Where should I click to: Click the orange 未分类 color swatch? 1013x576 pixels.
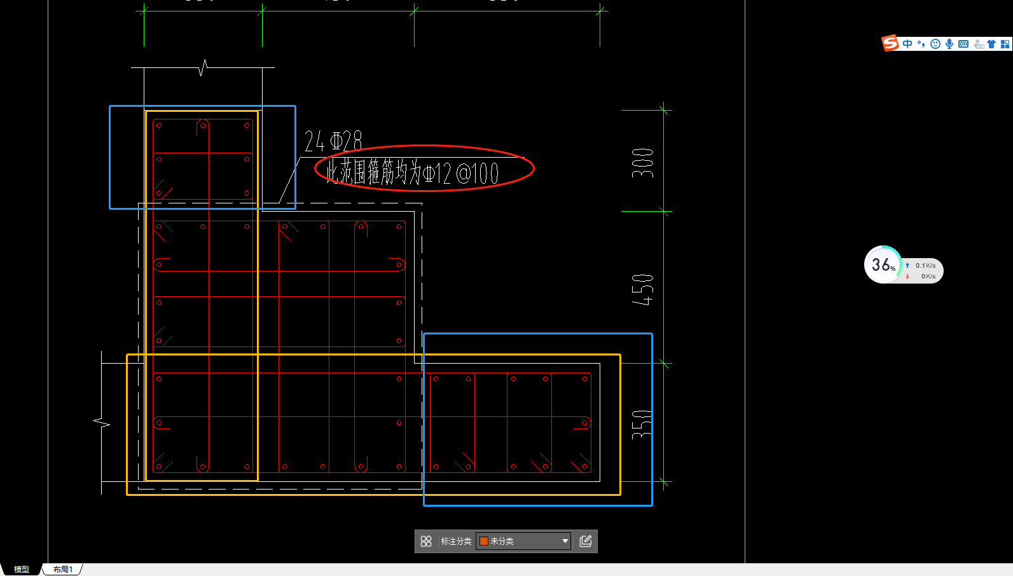click(484, 541)
